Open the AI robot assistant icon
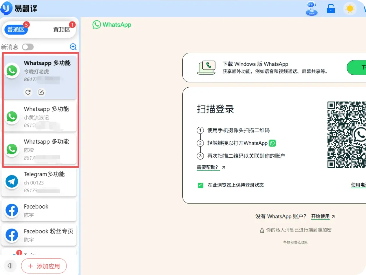The height and width of the screenshot is (275, 366). [x=312, y=8]
